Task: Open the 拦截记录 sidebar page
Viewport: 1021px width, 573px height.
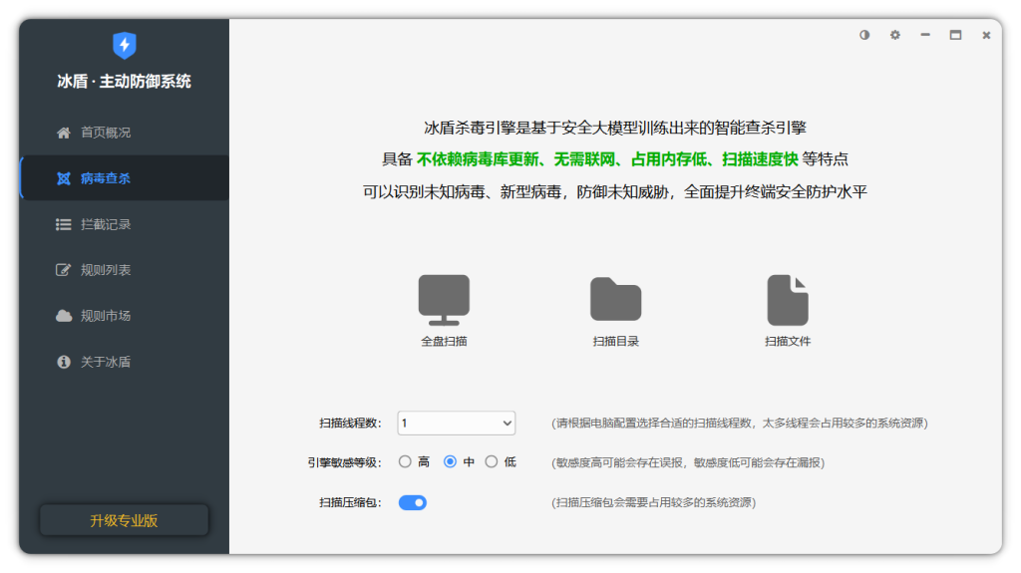Action: [106, 224]
